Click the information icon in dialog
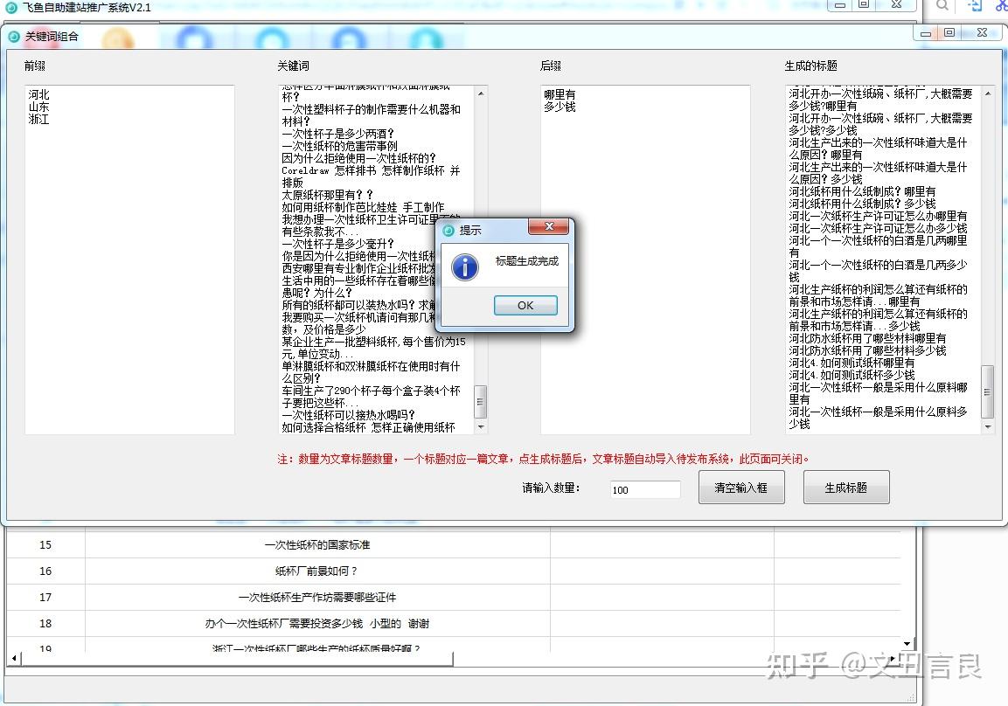Screen dimensions: 1008x706 [x=465, y=266]
